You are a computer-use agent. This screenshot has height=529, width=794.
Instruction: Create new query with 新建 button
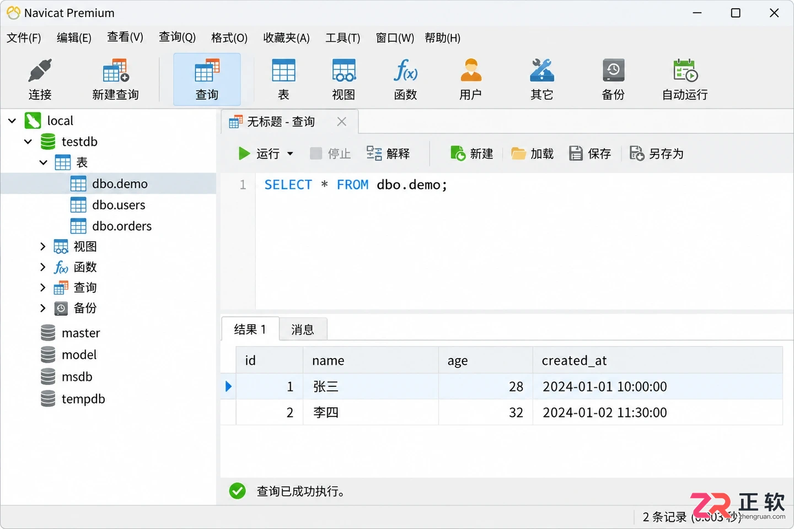(471, 154)
